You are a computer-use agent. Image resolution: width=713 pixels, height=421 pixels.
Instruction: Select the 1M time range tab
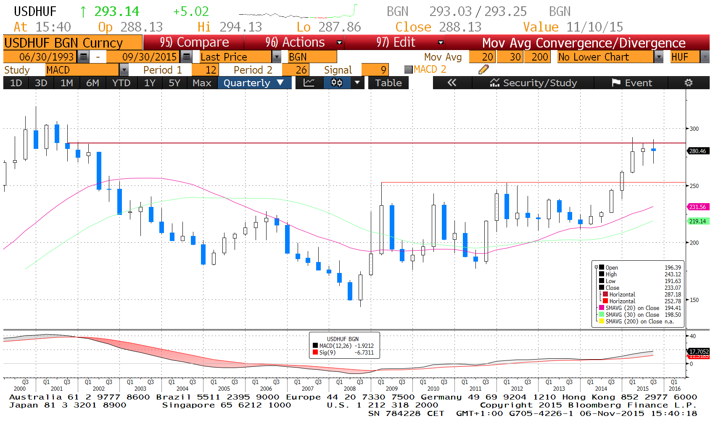click(x=67, y=83)
